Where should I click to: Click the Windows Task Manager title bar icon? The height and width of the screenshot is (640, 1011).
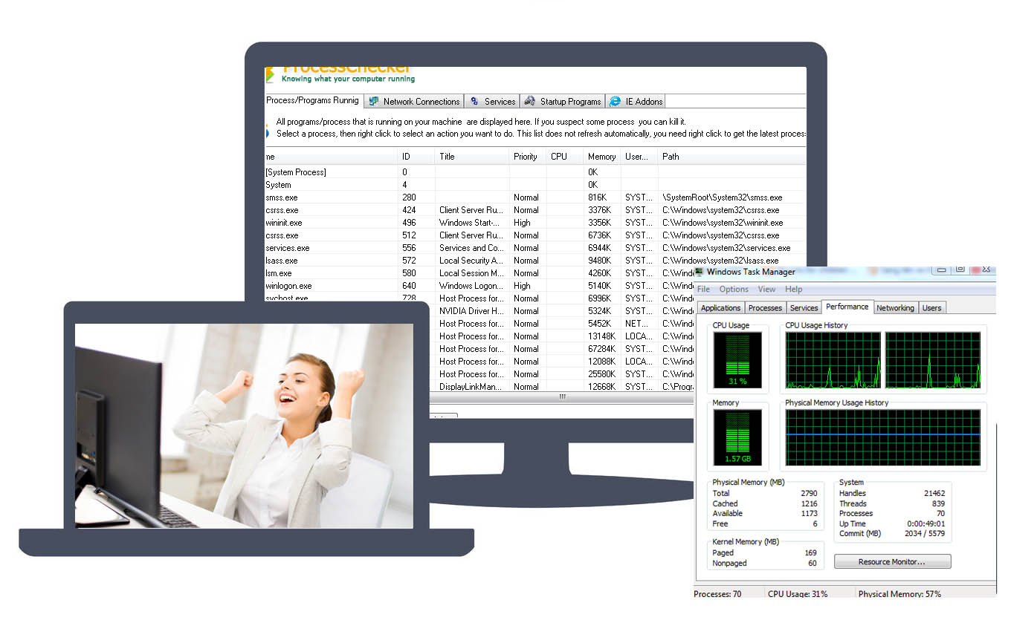[700, 272]
